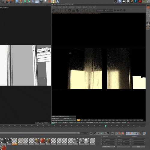Viewport: 150px width, 150px height.
Task: Select the orange highlighted first render pass button
Action: click(x=78, y=120)
